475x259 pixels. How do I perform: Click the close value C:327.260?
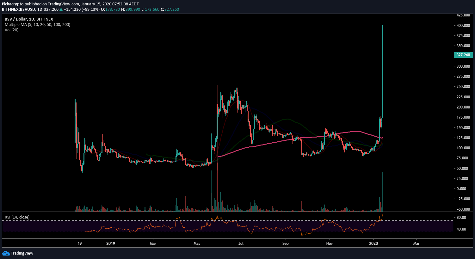click(170, 9)
